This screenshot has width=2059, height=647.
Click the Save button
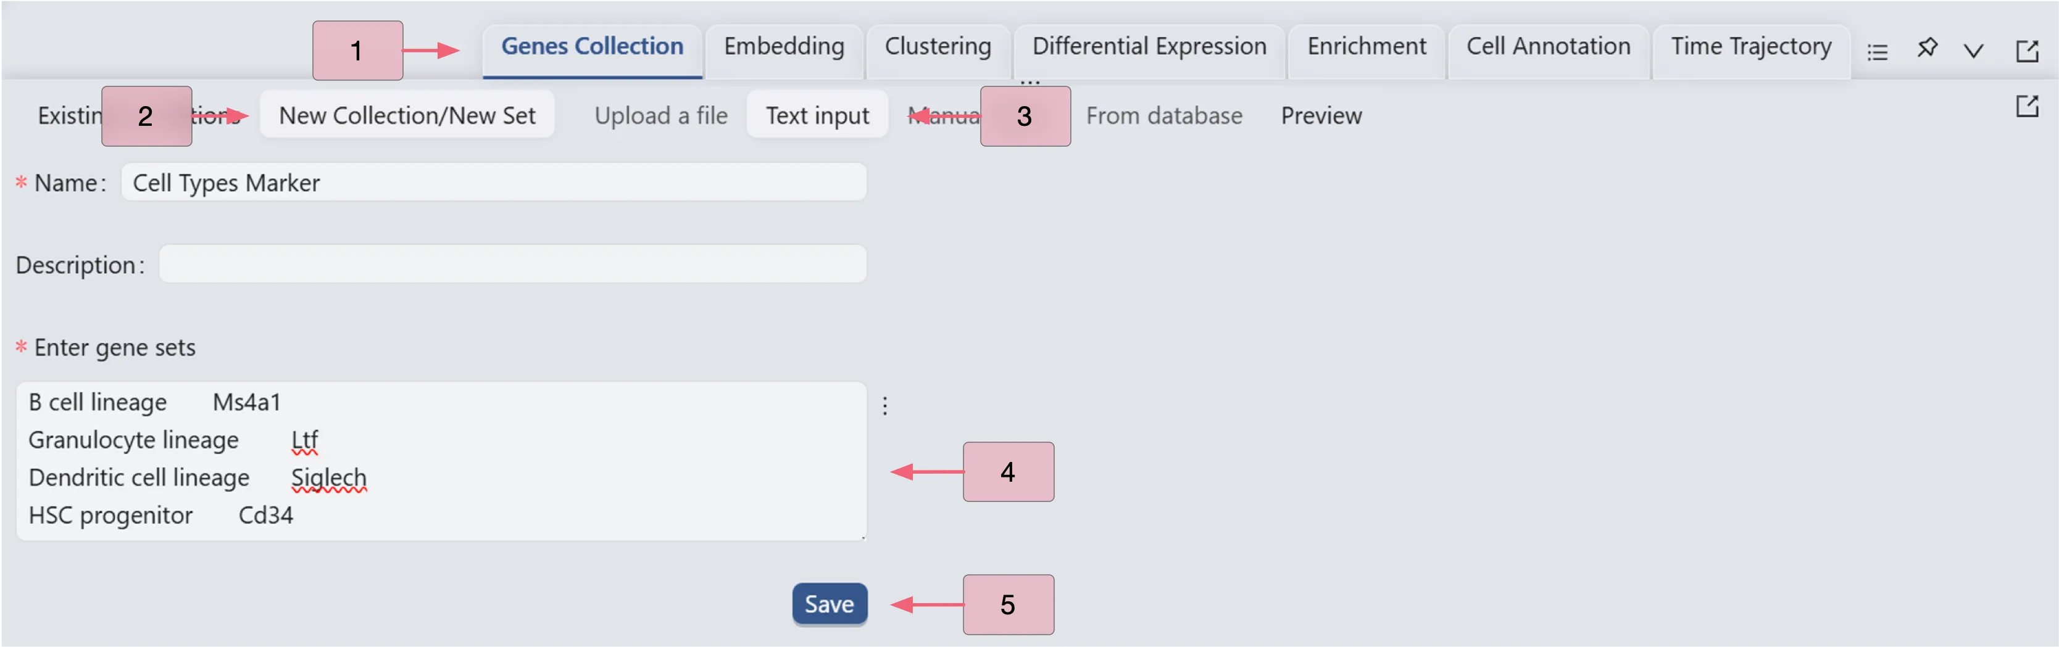(x=829, y=604)
